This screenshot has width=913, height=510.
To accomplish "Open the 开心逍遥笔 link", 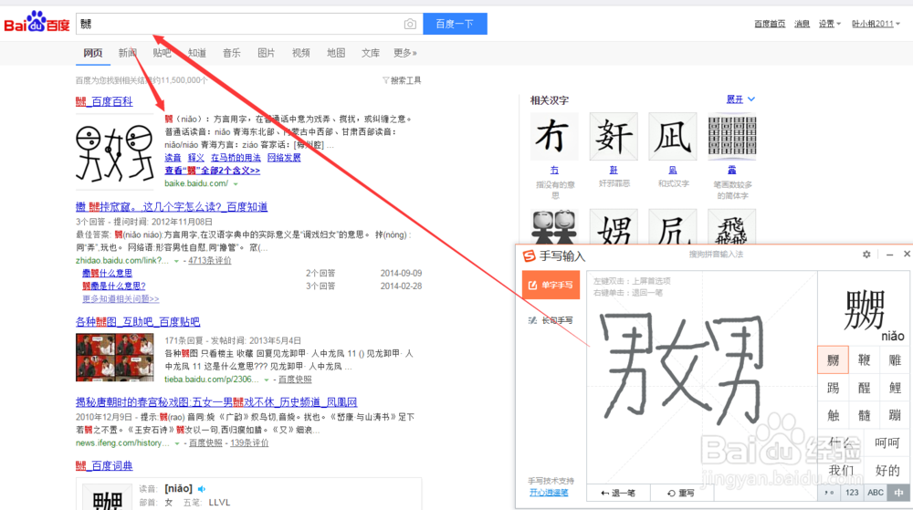I will [x=549, y=493].
